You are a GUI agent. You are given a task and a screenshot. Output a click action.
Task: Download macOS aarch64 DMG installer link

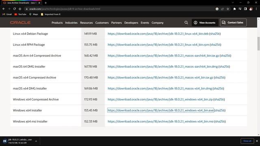[x=162, y=67]
